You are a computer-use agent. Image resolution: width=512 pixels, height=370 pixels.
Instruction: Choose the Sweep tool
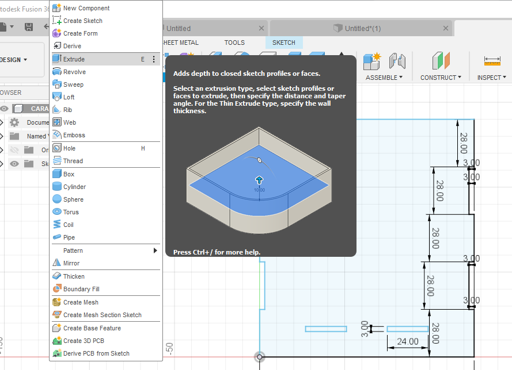(x=73, y=84)
